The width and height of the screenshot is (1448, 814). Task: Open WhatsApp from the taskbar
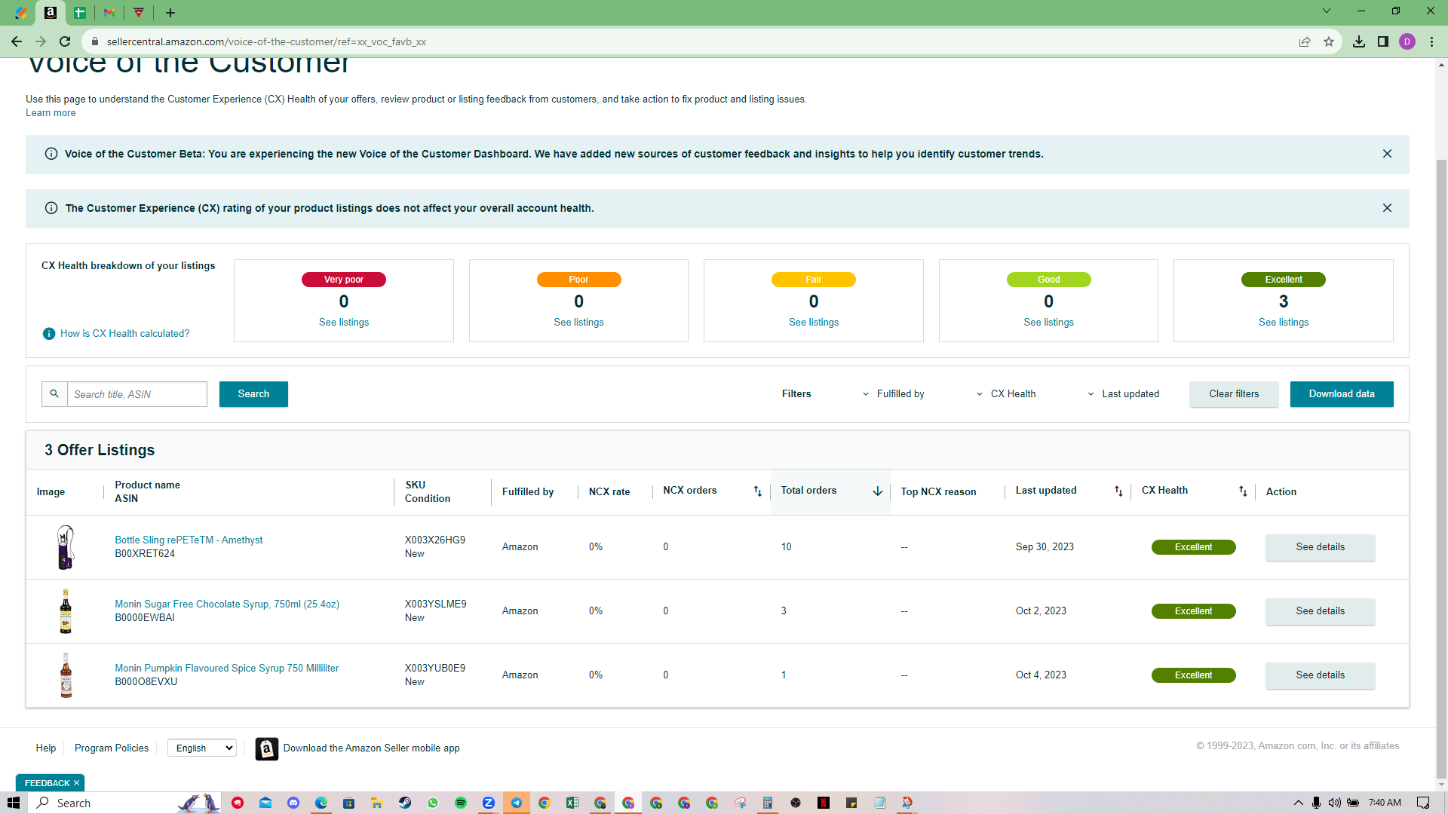pos(433,803)
